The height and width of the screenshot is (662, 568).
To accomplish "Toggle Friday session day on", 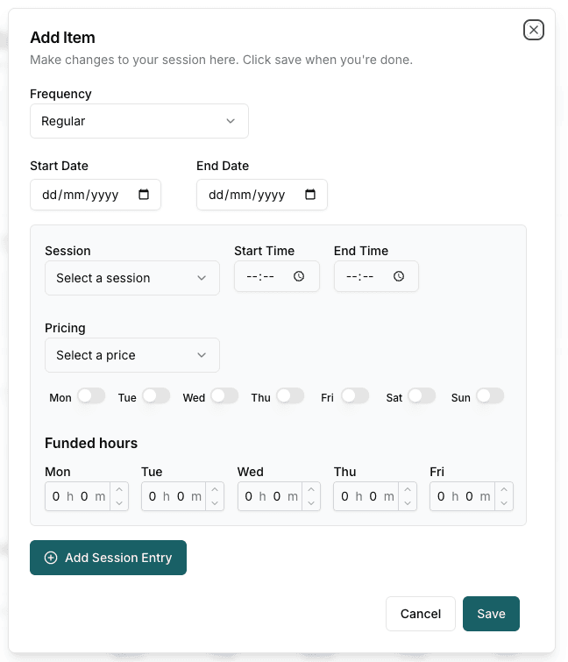I will (355, 396).
